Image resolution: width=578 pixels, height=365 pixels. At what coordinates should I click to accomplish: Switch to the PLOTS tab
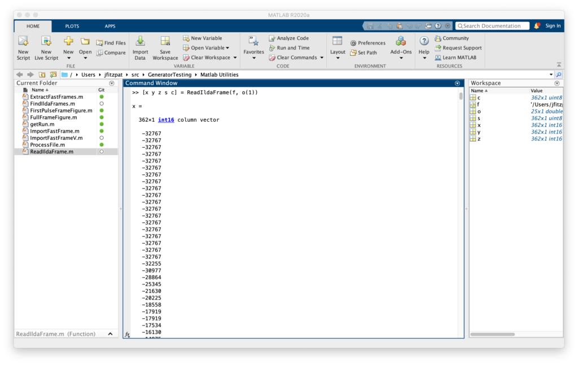point(72,27)
